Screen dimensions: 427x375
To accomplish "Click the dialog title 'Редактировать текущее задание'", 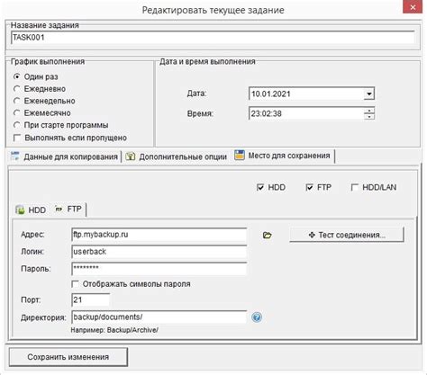I will click(213, 10).
